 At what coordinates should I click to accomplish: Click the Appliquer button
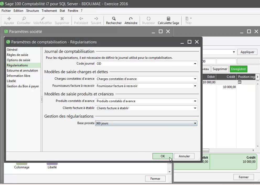[247, 52]
